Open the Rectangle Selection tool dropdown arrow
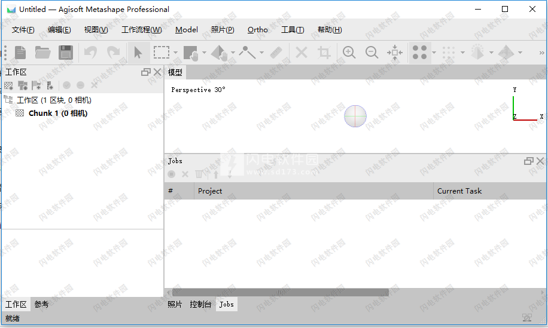Image resolution: width=548 pixels, height=328 pixels. (x=175, y=53)
